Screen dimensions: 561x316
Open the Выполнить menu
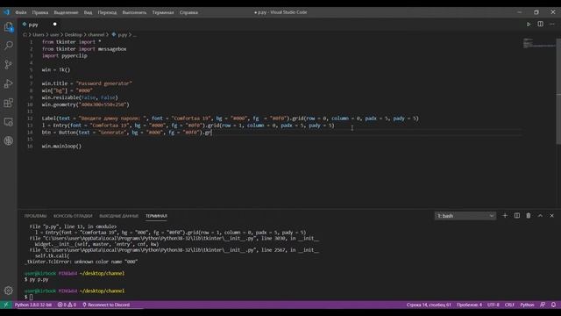tap(134, 12)
